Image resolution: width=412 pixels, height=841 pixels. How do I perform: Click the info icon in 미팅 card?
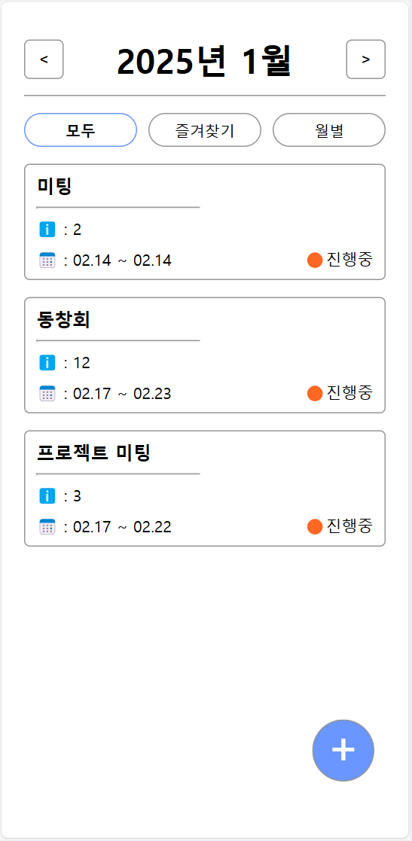pos(47,230)
